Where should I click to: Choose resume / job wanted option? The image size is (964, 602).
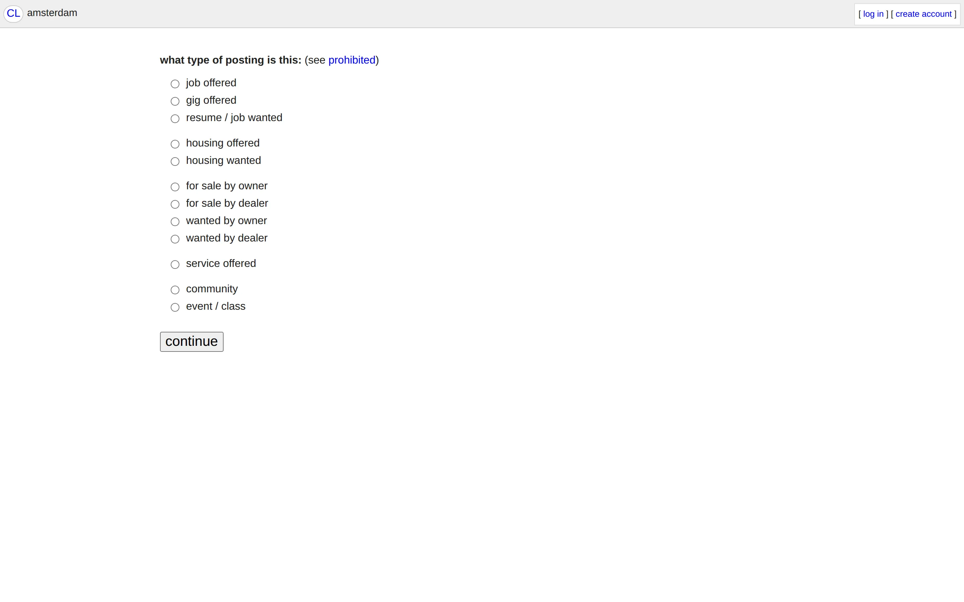coord(175,119)
